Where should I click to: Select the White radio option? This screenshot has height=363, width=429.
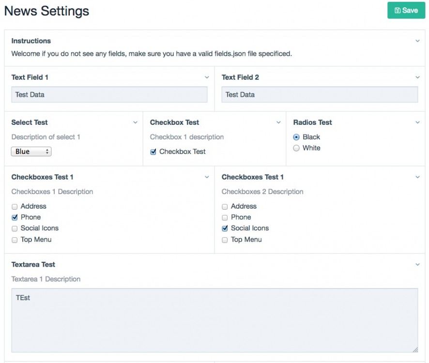tap(296, 148)
